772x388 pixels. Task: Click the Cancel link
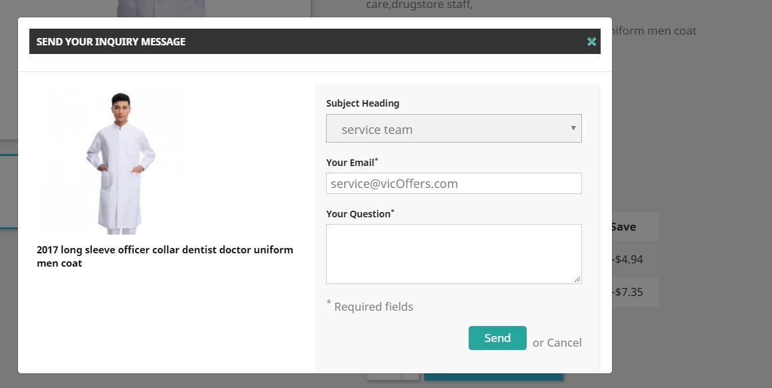click(x=564, y=343)
